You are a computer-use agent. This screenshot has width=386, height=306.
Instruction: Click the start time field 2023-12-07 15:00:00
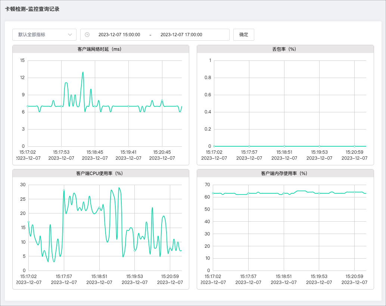pyautogui.click(x=119, y=35)
